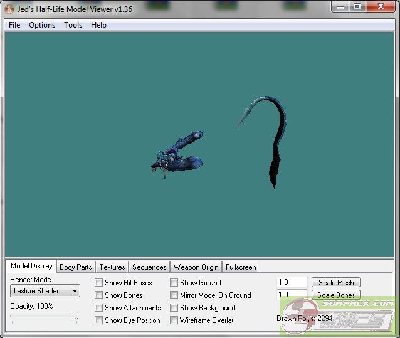
Task: Expand the Render Mode dropdown
Action: [x=45, y=291]
